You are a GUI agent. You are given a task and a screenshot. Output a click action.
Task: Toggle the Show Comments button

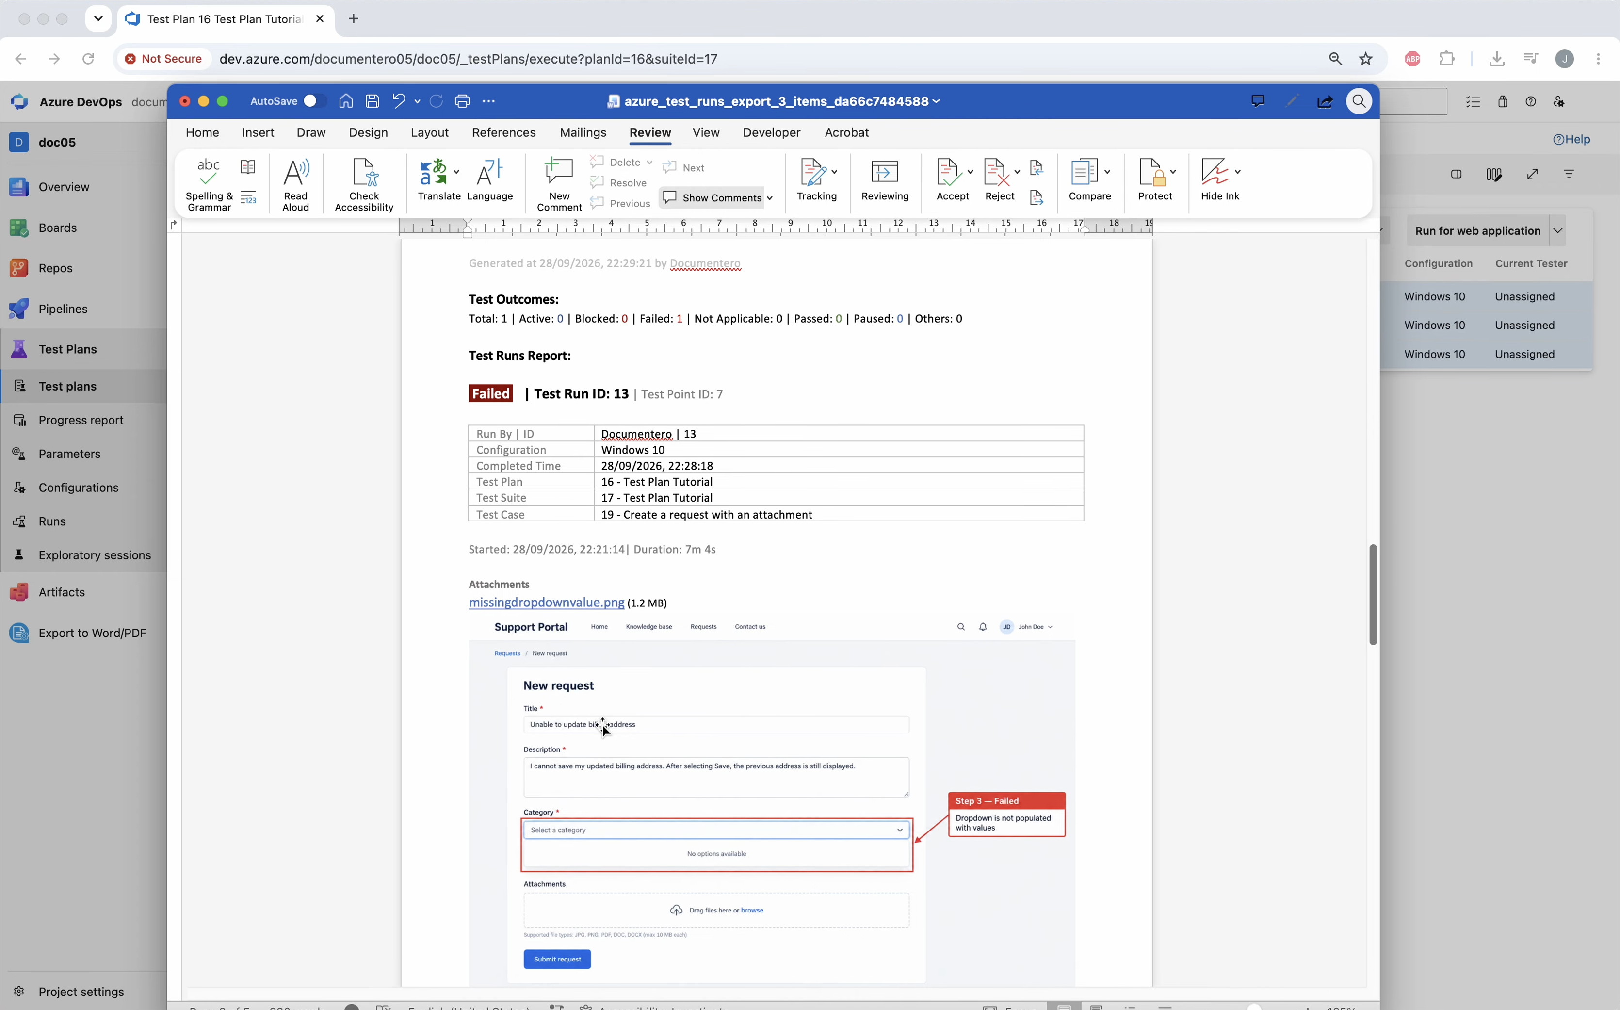click(712, 198)
